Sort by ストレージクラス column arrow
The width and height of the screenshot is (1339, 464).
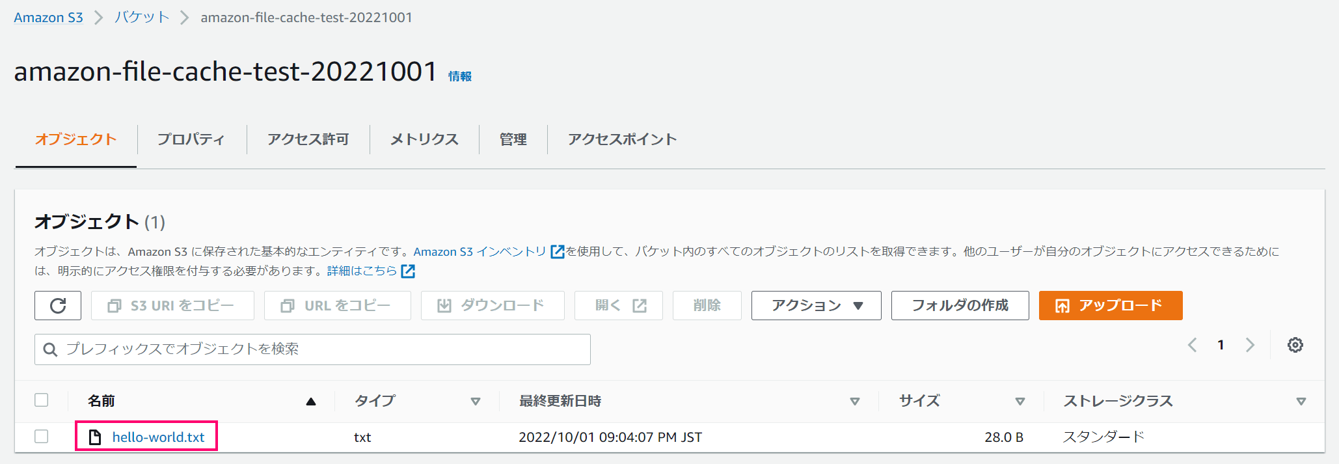pos(1301,402)
